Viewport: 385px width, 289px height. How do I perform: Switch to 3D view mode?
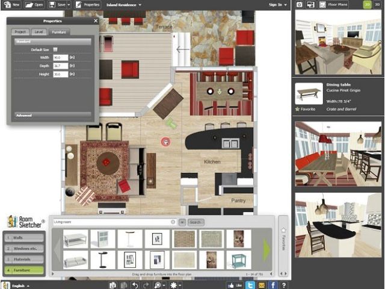[x=377, y=4]
